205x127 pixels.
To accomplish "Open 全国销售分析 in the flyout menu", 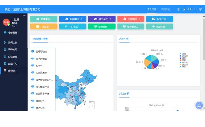I will pyautogui.click(x=41, y=94).
